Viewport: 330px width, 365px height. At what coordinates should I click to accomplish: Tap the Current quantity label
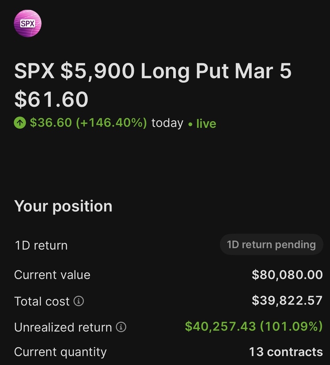tap(60, 352)
